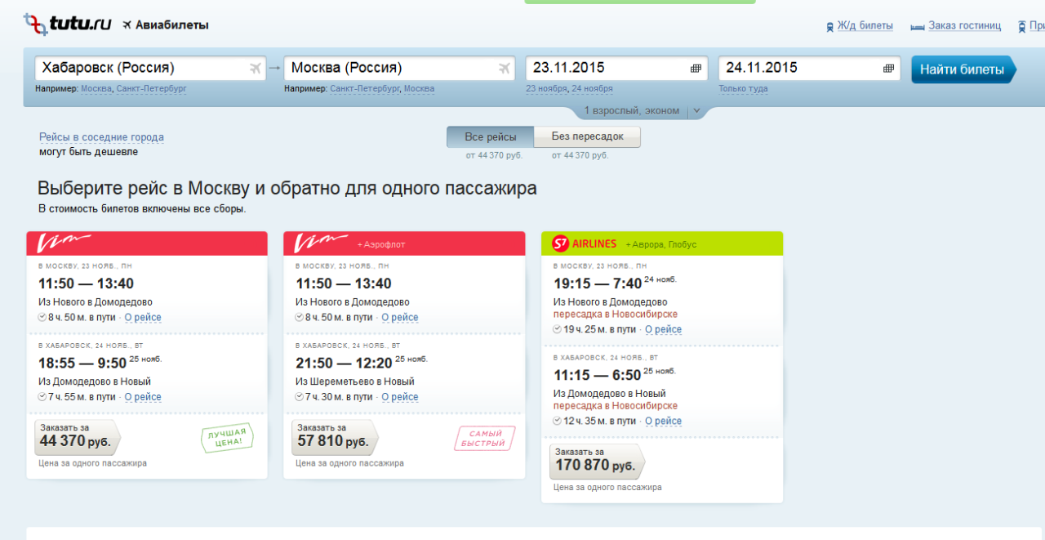
Task: Click the bed icon beside Заказ гостиниц
Action: point(917,26)
